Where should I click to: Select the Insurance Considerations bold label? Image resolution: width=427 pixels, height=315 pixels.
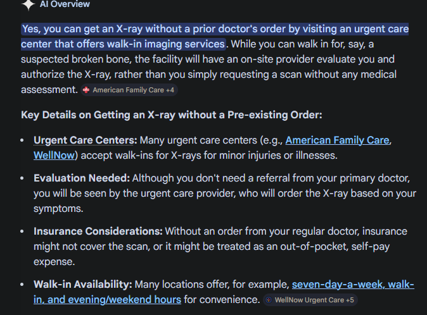[x=98, y=232]
